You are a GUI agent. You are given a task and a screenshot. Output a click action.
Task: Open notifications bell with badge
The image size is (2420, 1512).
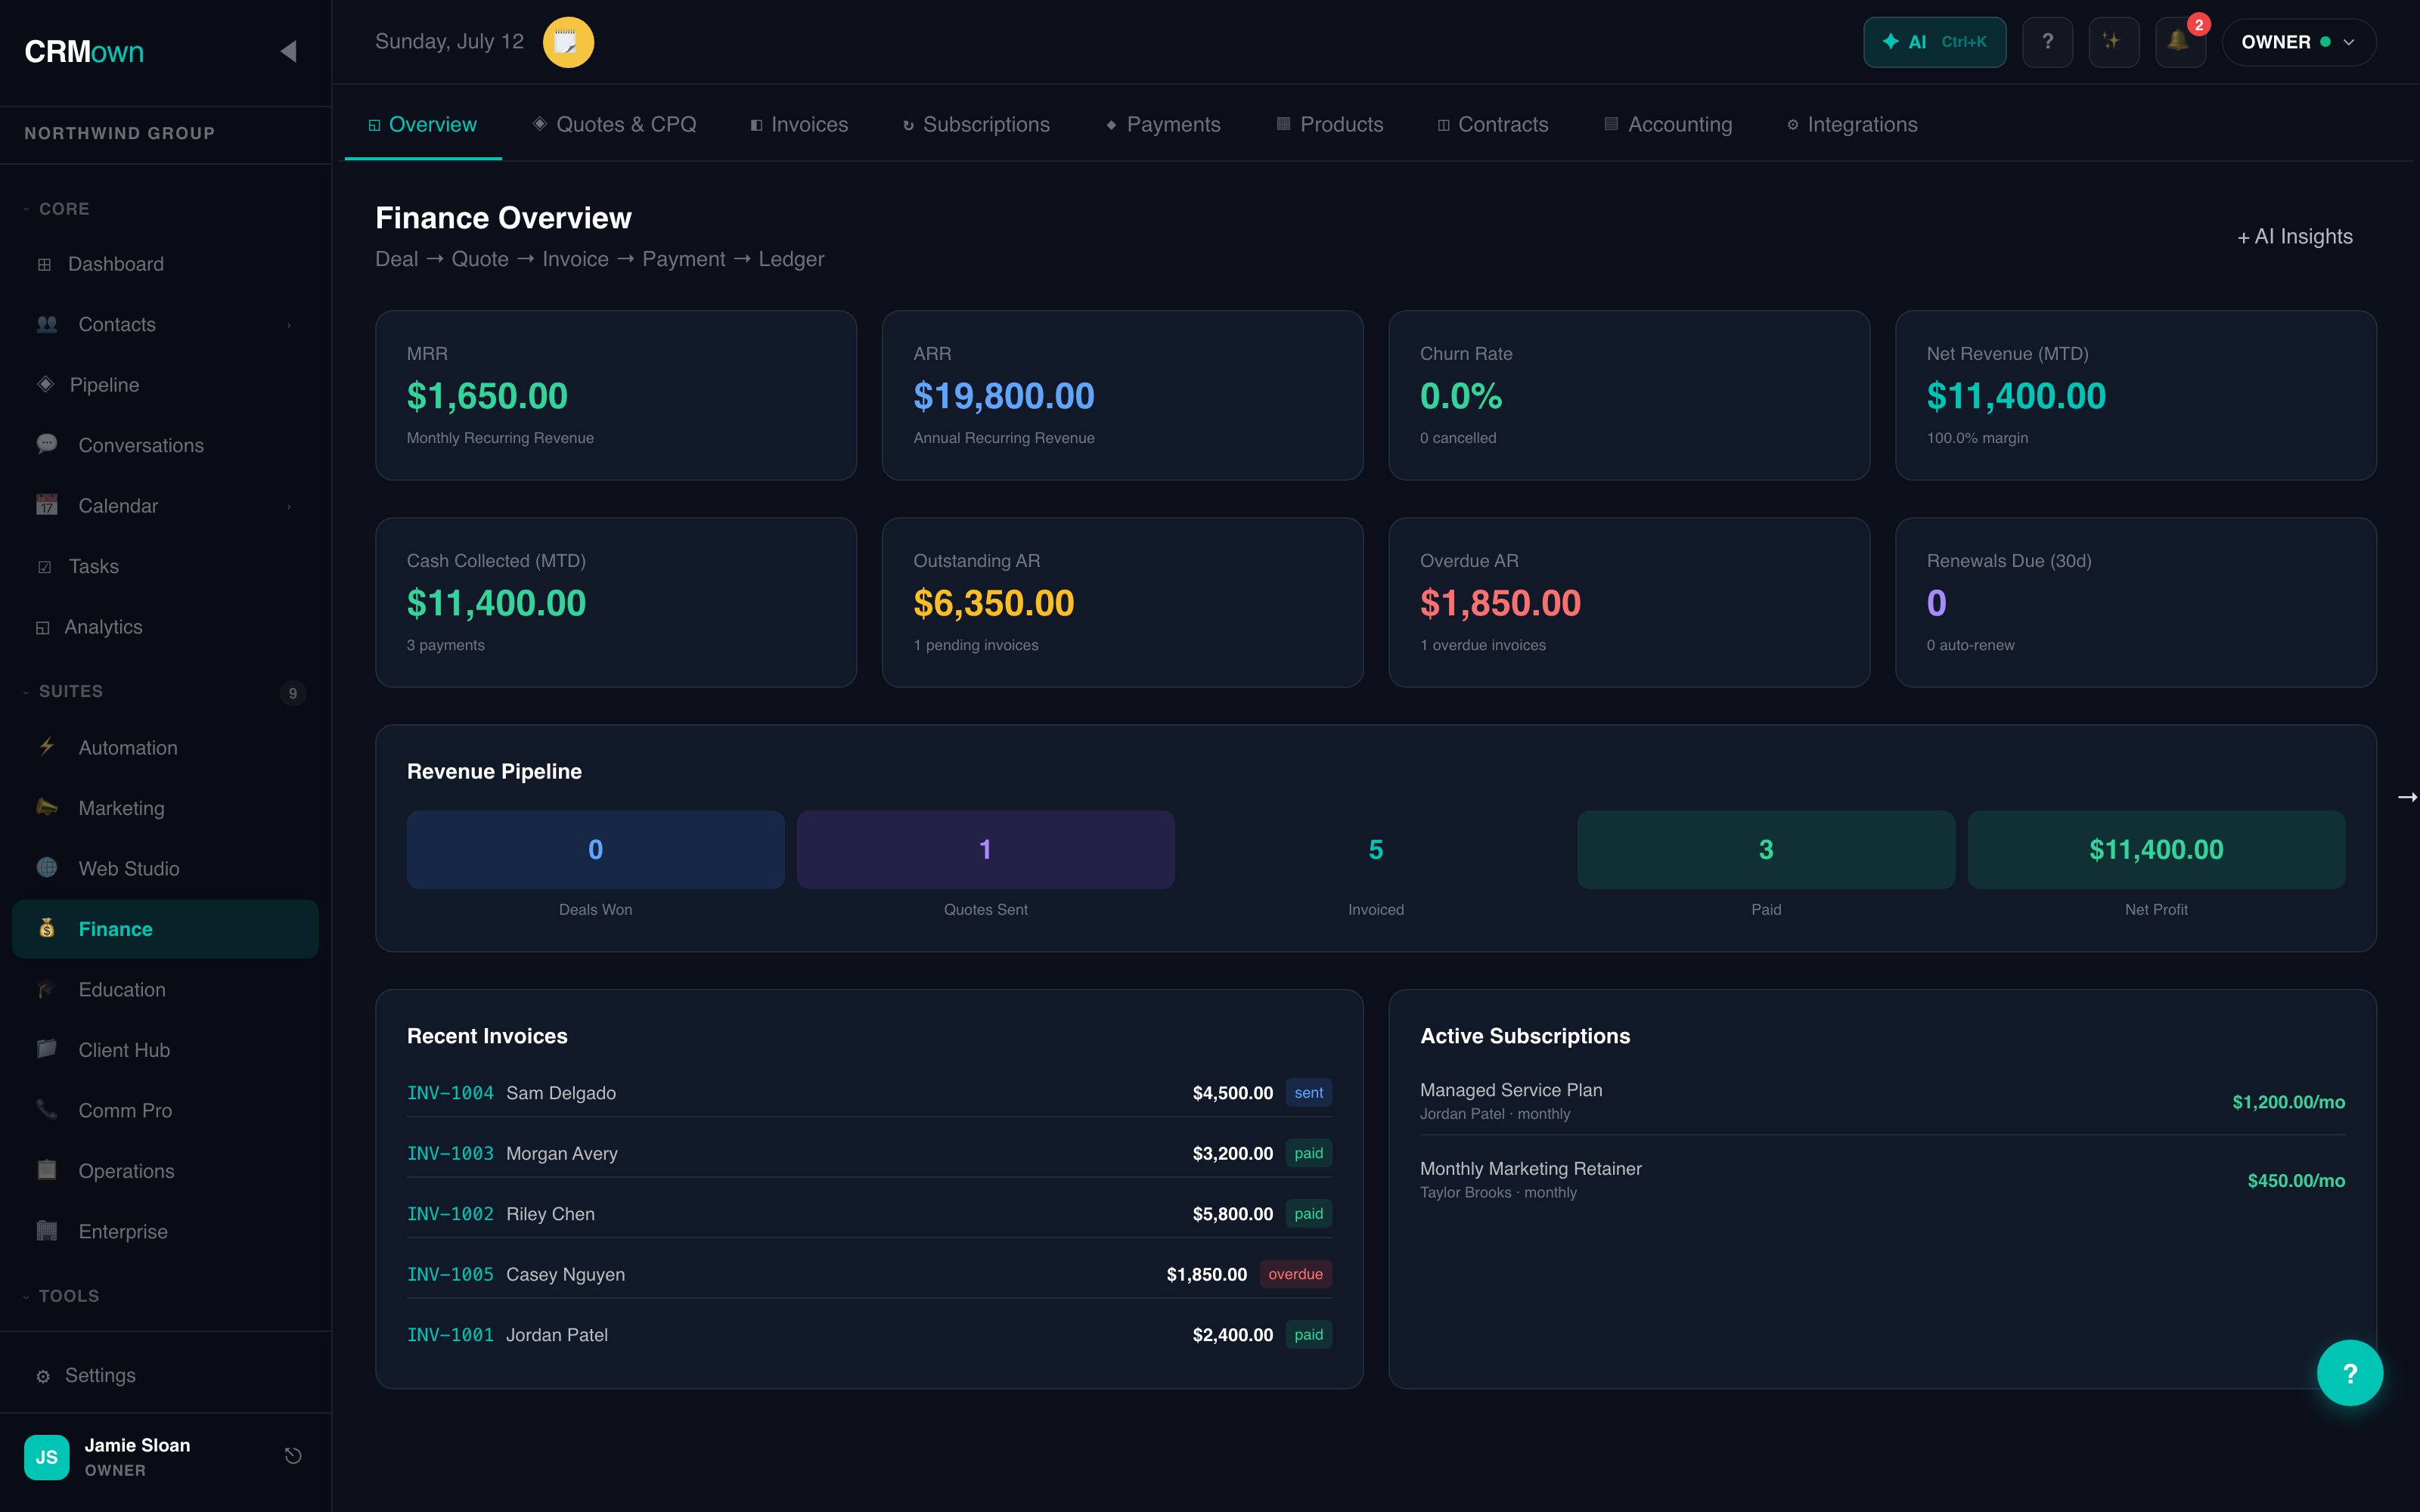(2179, 42)
